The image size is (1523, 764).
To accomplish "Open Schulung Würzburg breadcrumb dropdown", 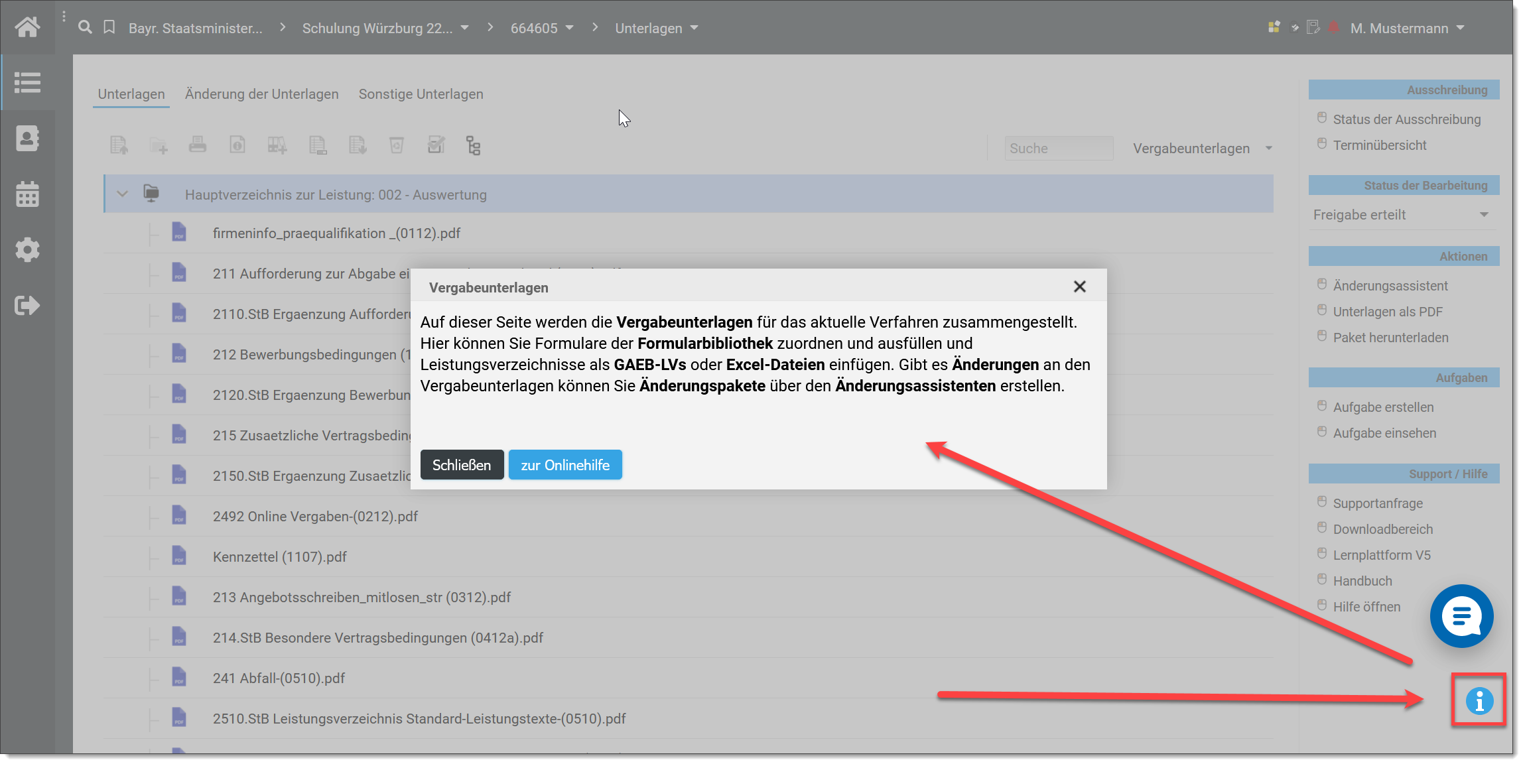I will click(465, 28).
